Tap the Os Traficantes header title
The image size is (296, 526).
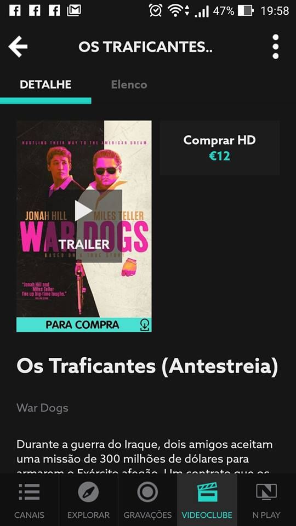[x=145, y=47]
